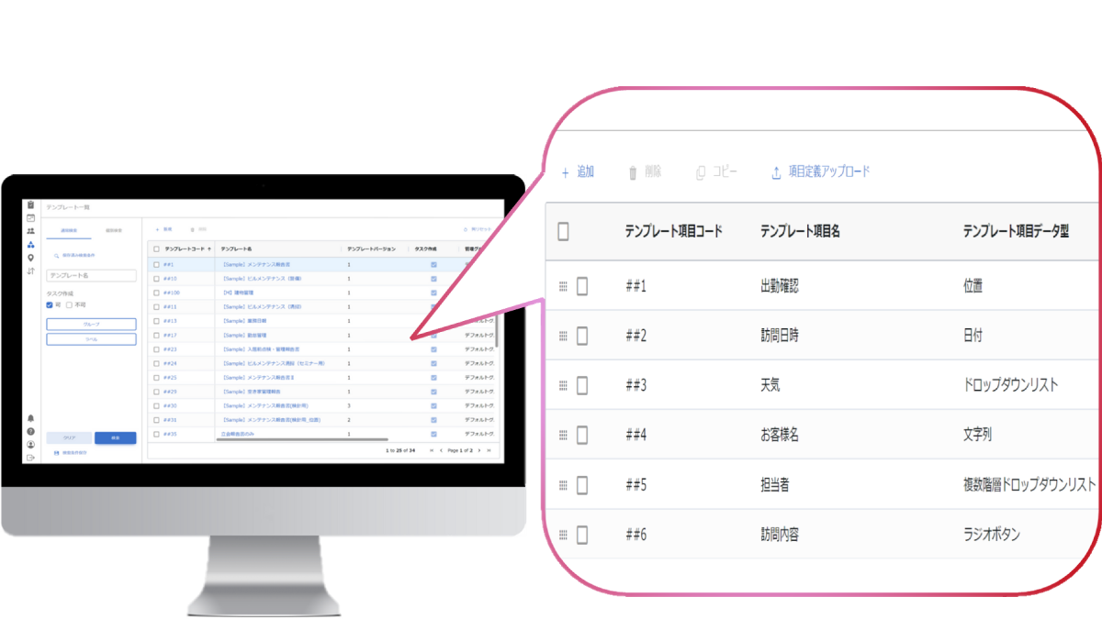1102x619 pixels.
Task: Click the user account icon
Action: tap(30, 444)
